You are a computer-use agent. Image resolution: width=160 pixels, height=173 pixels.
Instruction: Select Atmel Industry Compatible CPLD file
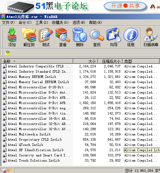(39, 66)
